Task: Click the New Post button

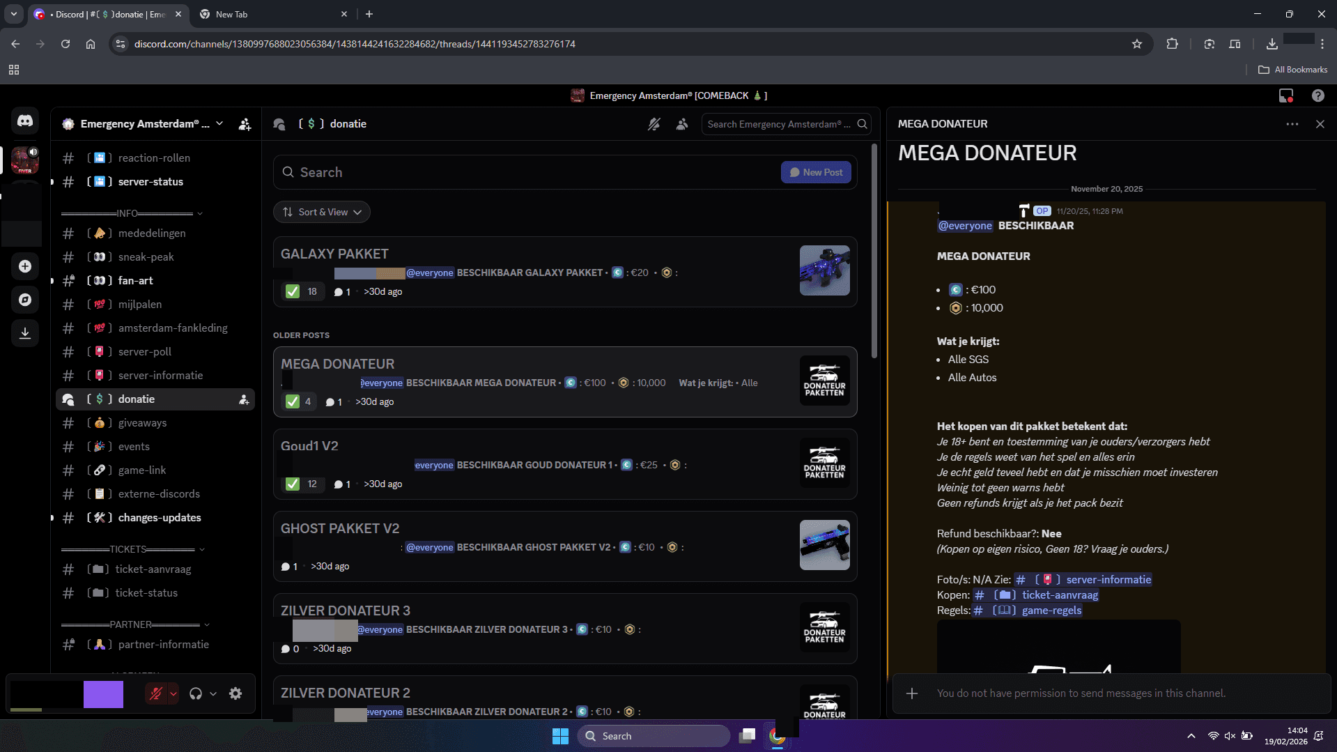Action: [x=816, y=172]
